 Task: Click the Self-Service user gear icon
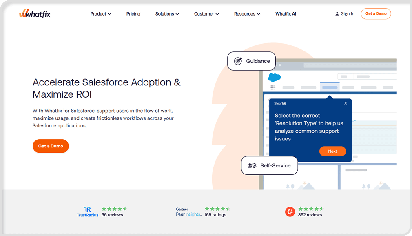tap(252, 166)
